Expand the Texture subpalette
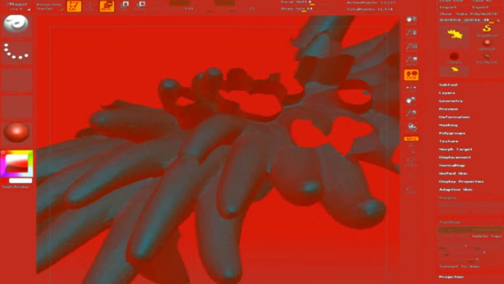The image size is (504, 284). [449, 141]
